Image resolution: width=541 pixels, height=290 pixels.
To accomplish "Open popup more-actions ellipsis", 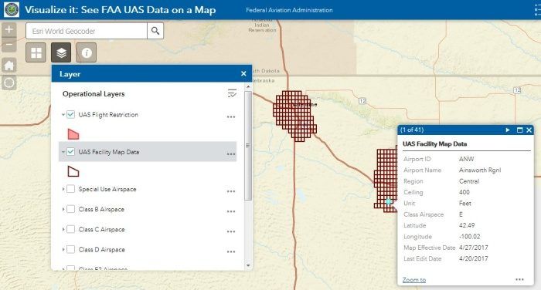I will pyautogui.click(x=519, y=279).
